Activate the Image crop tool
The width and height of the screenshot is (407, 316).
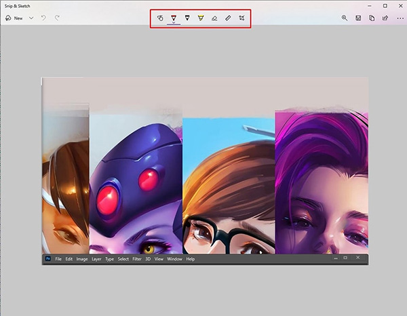pos(241,18)
